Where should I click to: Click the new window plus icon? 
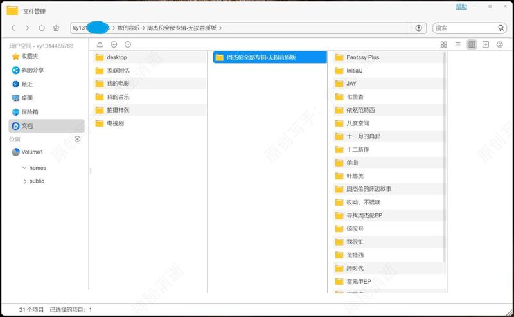tap(486, 44)
